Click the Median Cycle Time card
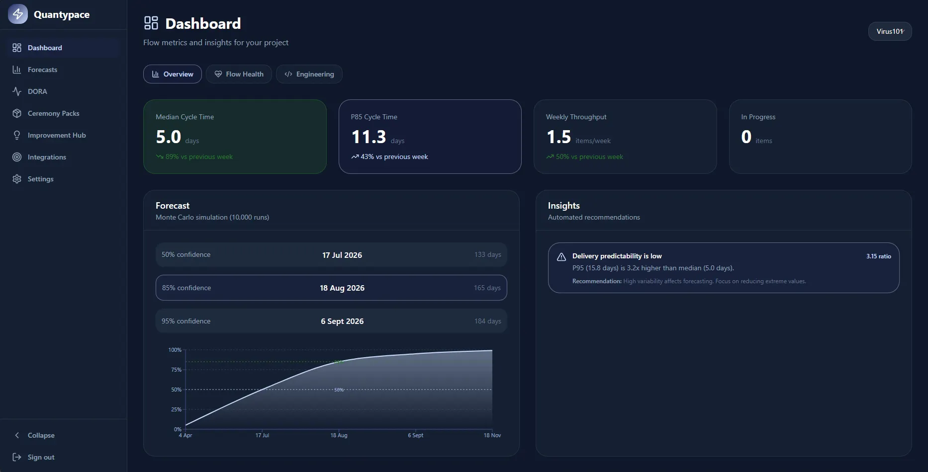928x472 pixels. pyautogui.click(x=235, y=137)
